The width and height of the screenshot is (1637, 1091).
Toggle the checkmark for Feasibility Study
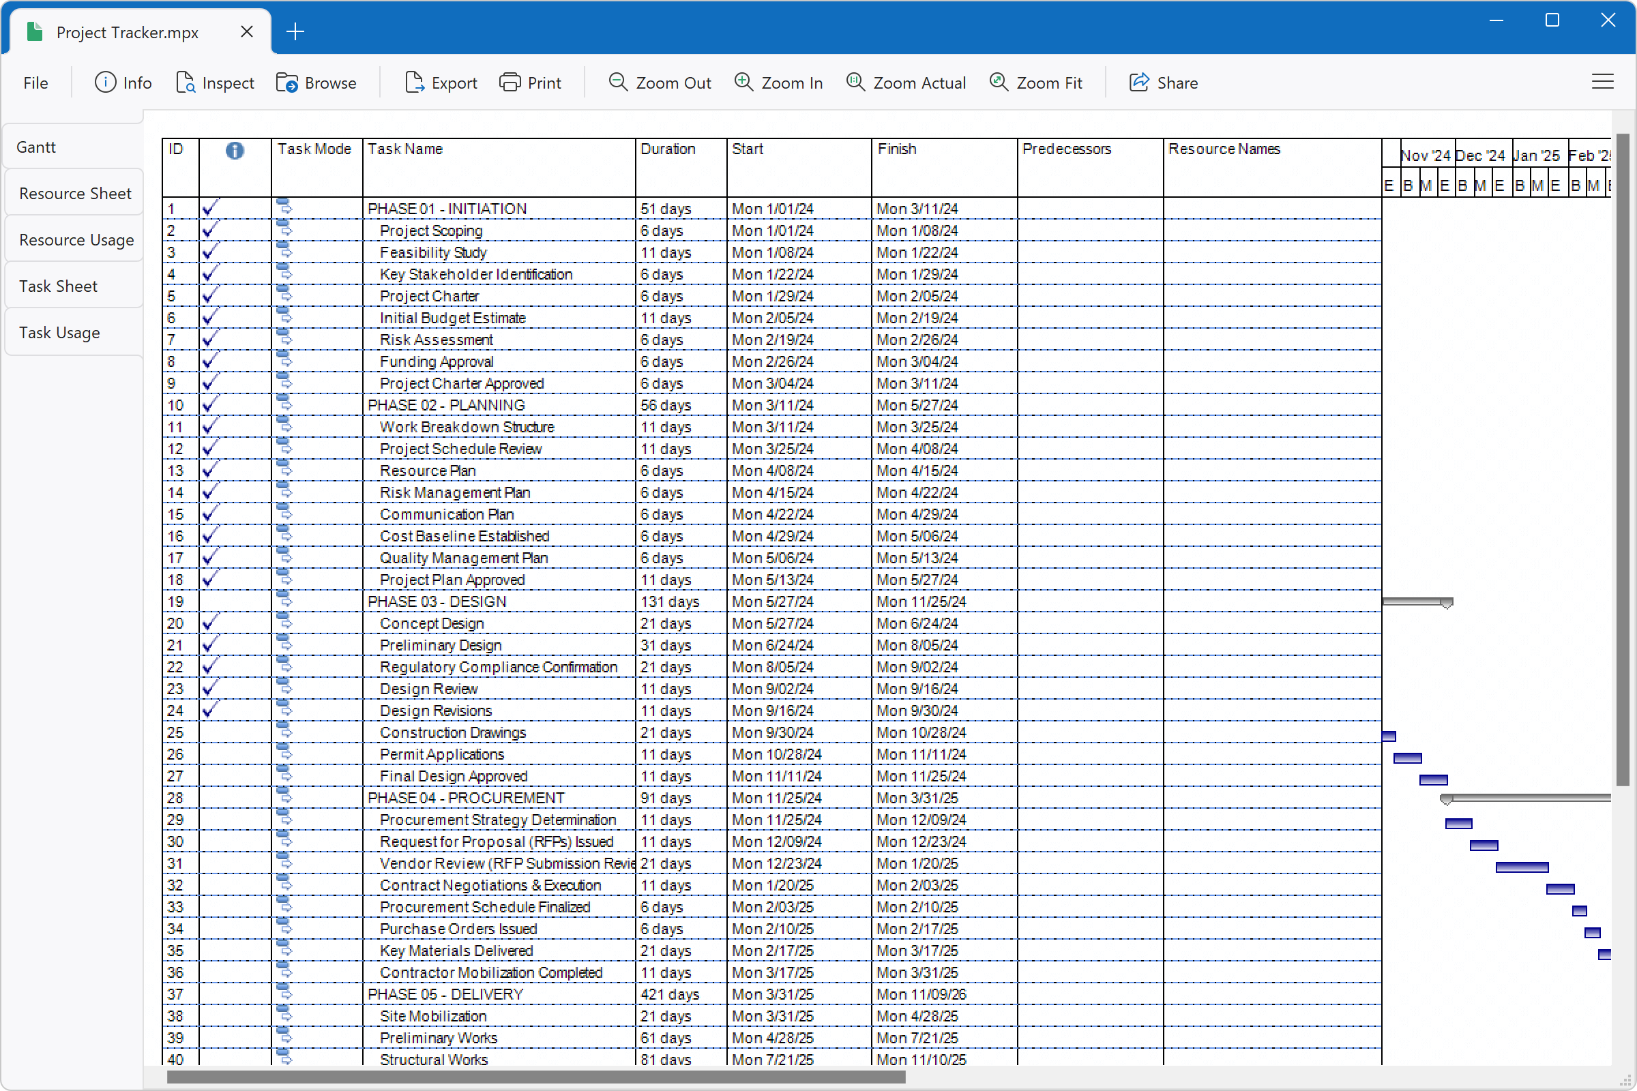coord(210,252)
